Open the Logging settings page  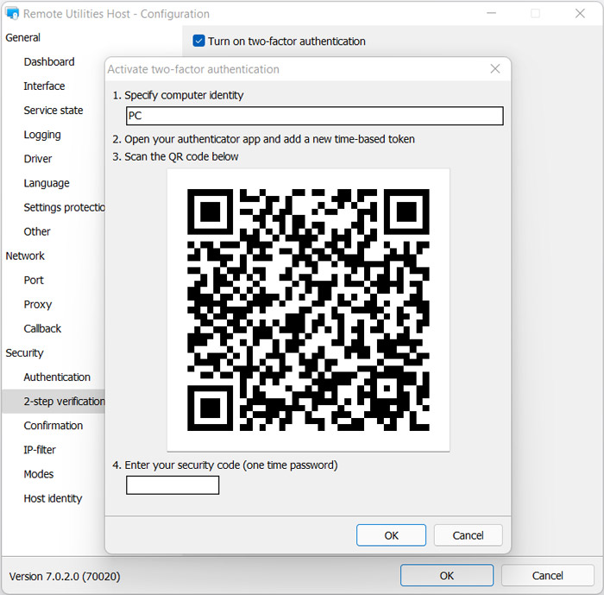pyautogui.click(x=42, y=135)
